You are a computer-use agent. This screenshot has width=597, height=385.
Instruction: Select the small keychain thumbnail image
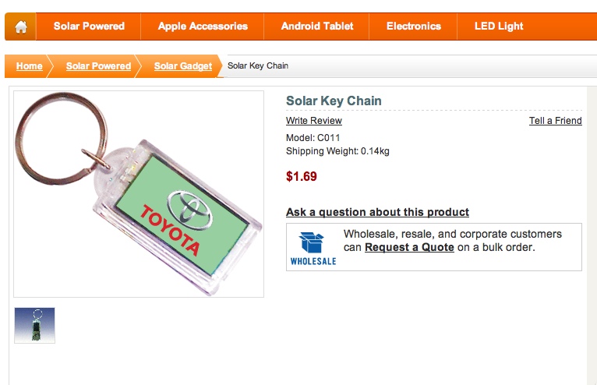[34, 325]
